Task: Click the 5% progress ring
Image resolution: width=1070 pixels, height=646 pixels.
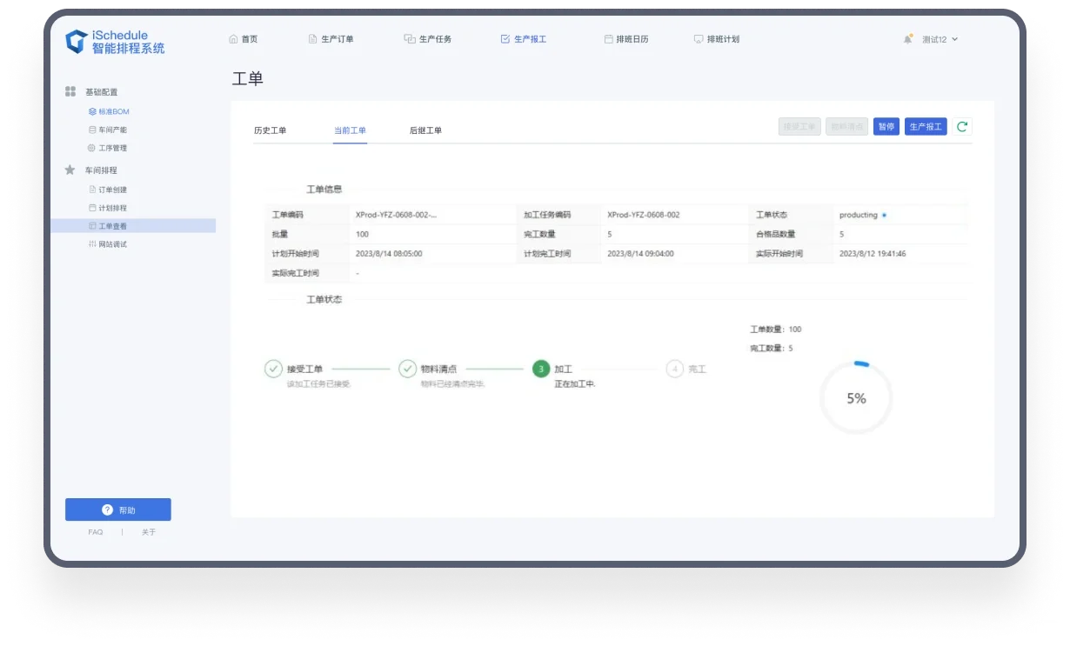Action: click(855, 397)
